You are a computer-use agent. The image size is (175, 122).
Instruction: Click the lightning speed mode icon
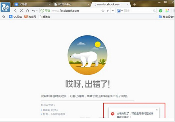108,11
